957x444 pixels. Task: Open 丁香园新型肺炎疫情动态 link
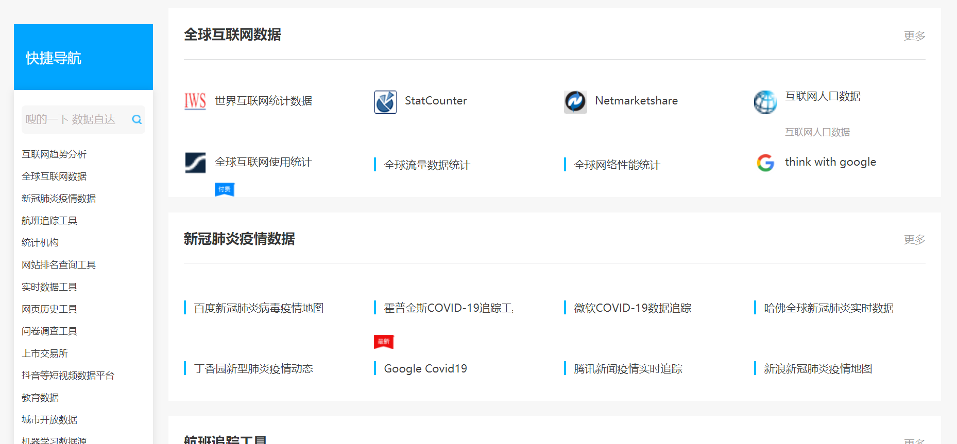(x=253, y=369)
